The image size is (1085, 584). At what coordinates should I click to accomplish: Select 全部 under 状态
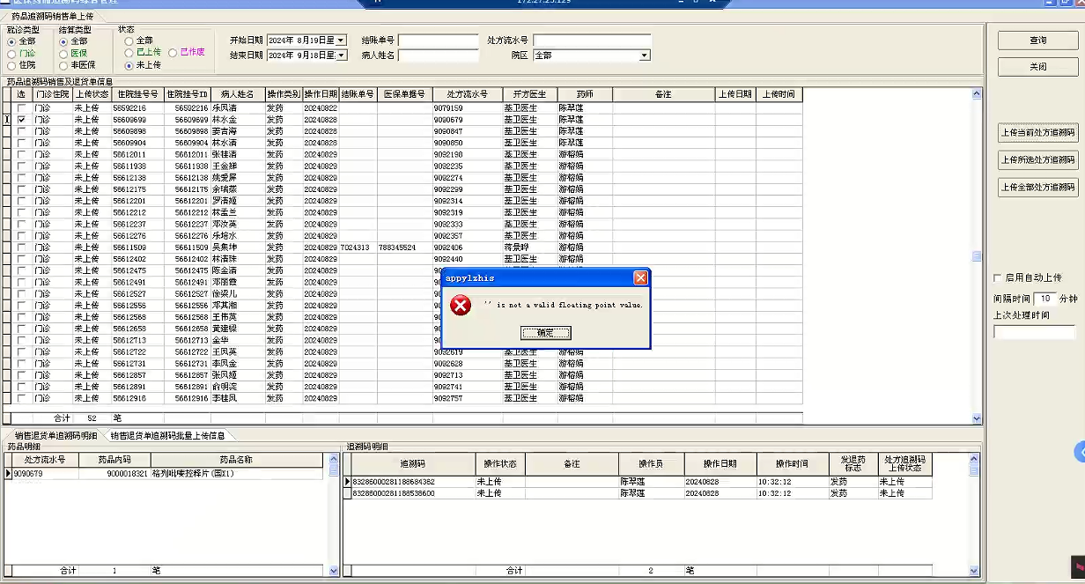129,41
